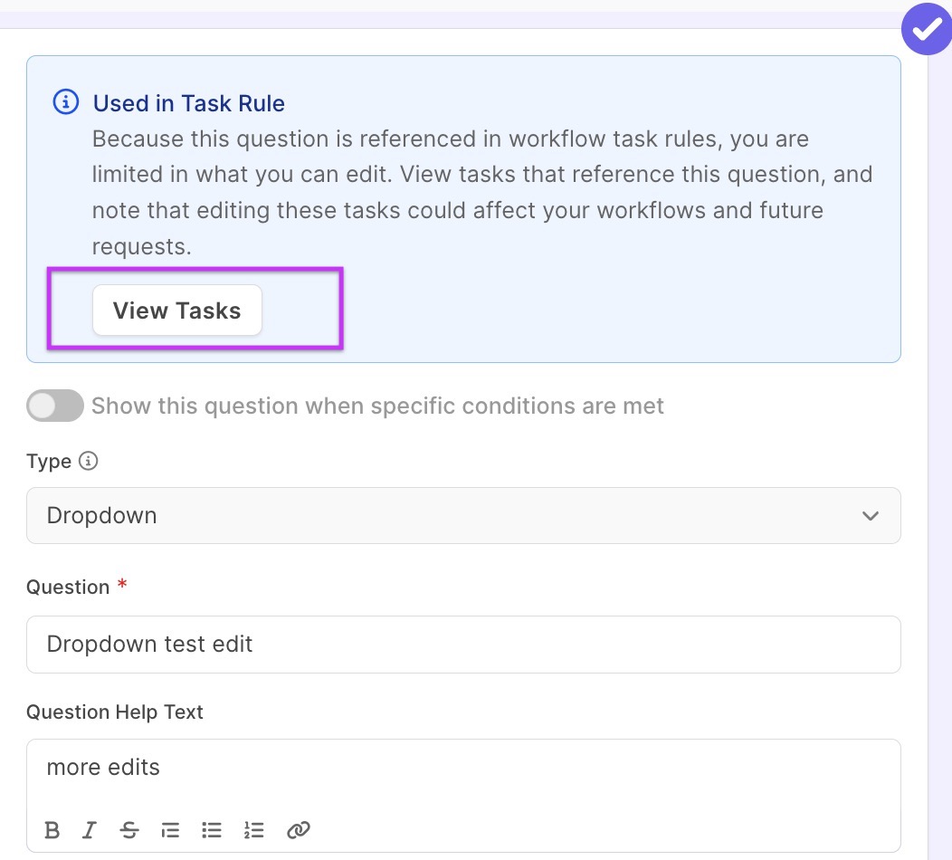The image size is (952, 860).
Task: Click the info icon beside Used in Task Rule
Action: [66, 103]
